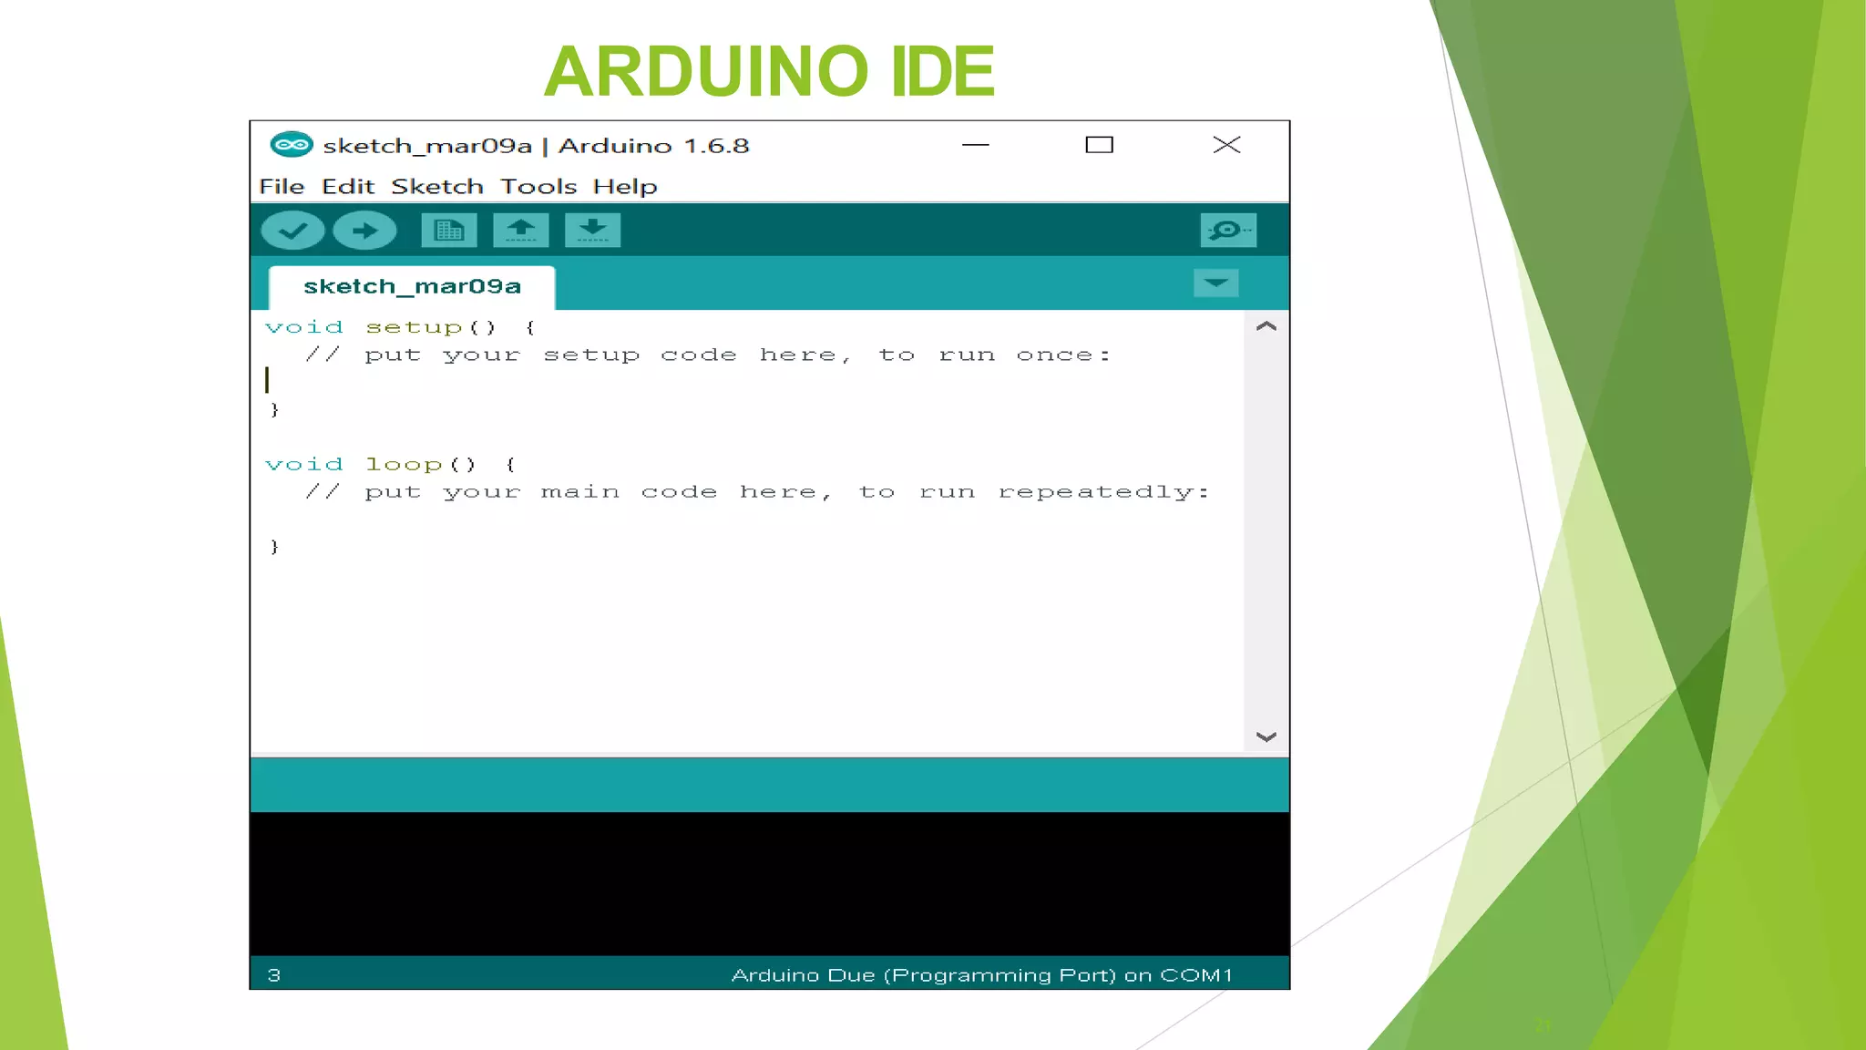Open the Tools menu
This screenshot has width=1866, height=1050.
pos(538,187)
